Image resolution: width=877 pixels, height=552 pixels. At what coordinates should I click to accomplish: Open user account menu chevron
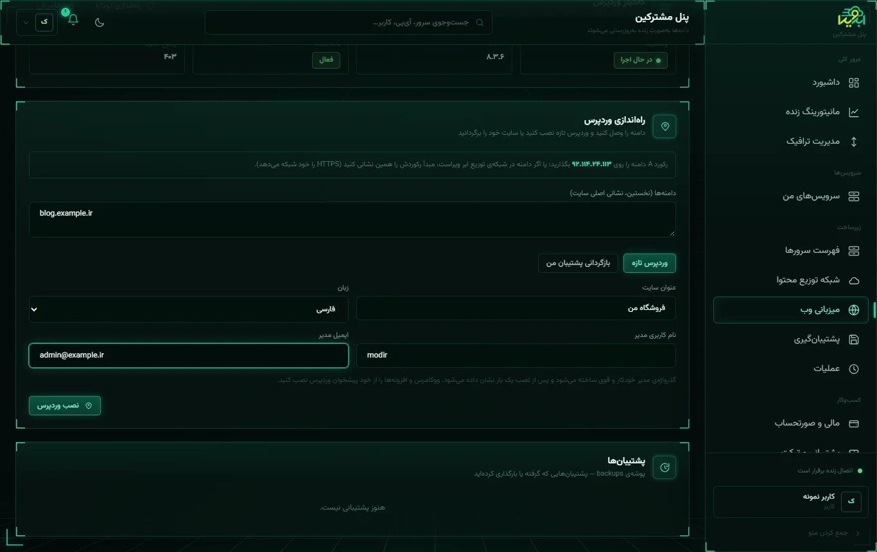pos(26,22)
